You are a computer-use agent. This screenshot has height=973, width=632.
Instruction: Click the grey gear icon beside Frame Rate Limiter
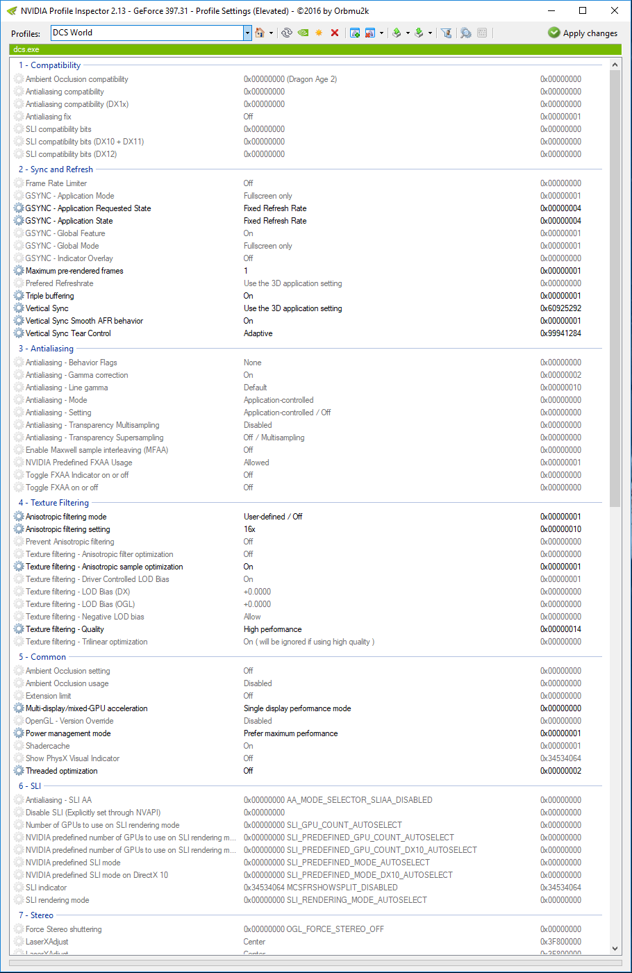19,183
